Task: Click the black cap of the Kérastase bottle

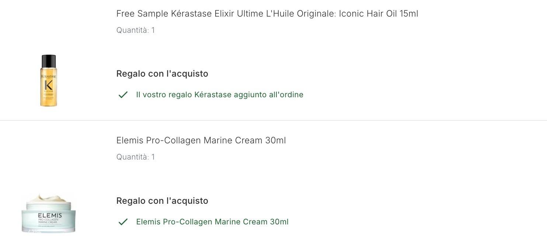Action: point(49,61)
